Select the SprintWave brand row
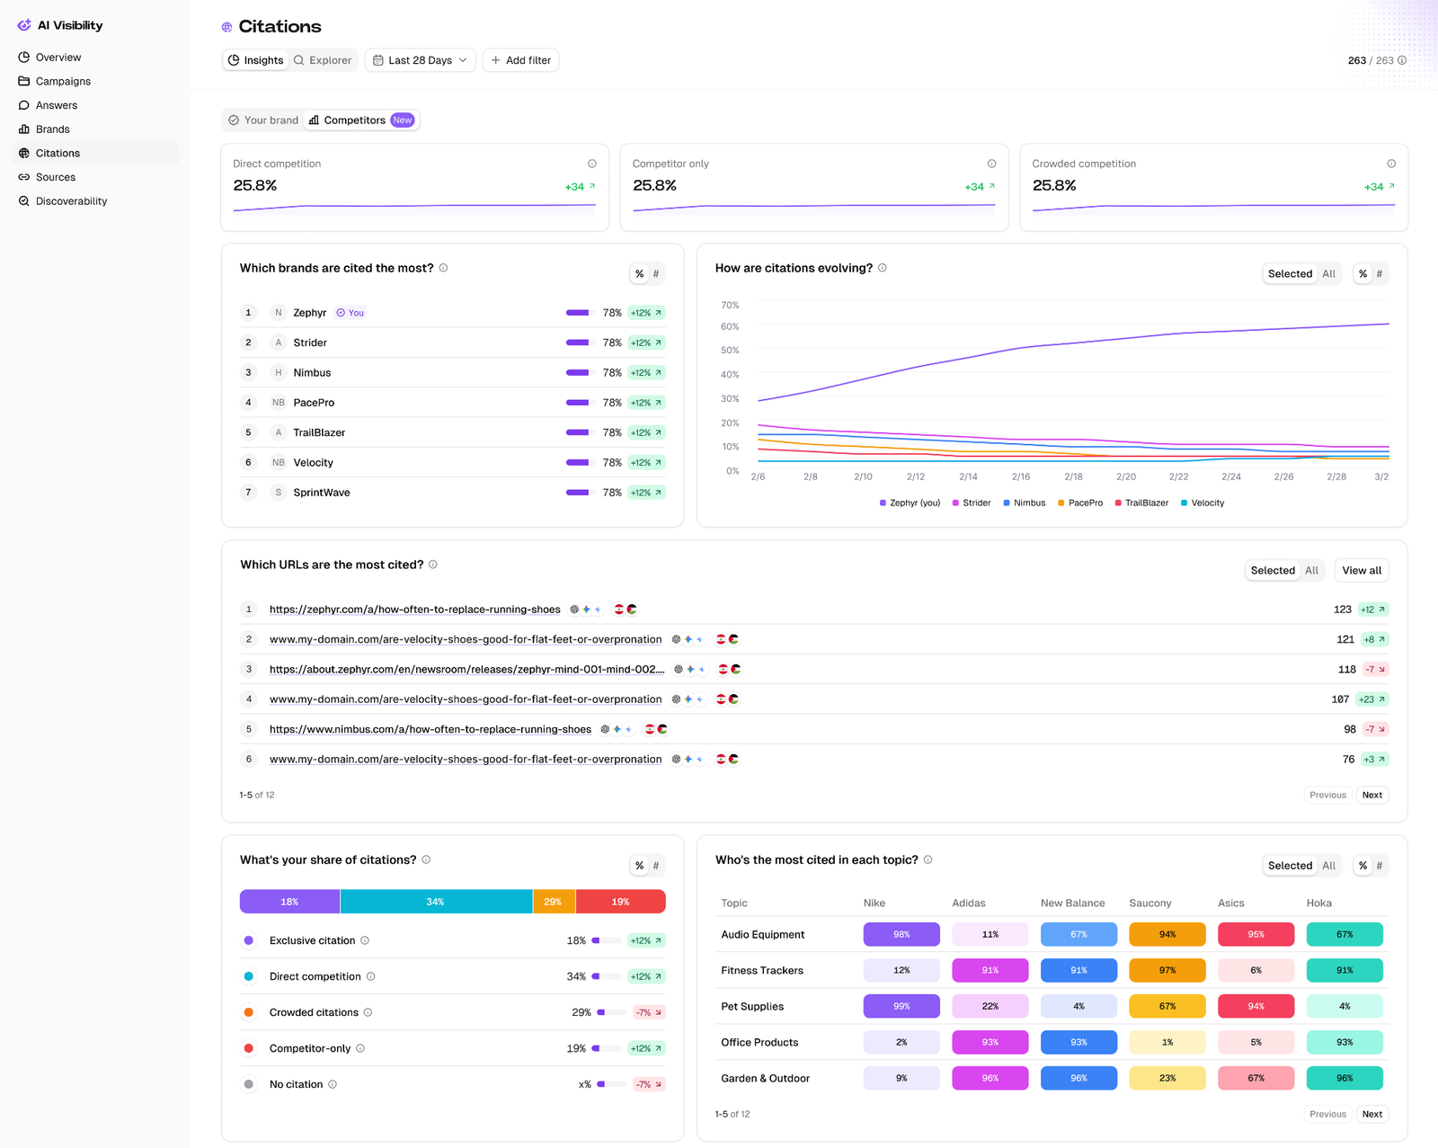The width and height of the screenshot is (1438, 1148). [x=453, y=493]
